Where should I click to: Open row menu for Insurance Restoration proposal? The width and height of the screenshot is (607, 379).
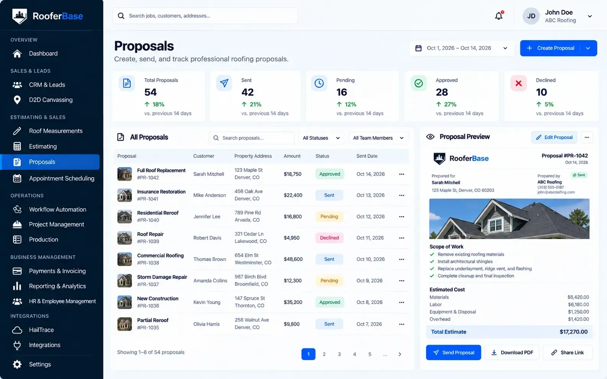point(401,195)
